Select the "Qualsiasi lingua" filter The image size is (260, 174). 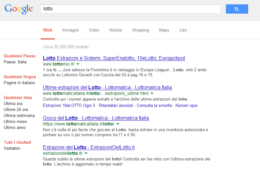[20, 77]
